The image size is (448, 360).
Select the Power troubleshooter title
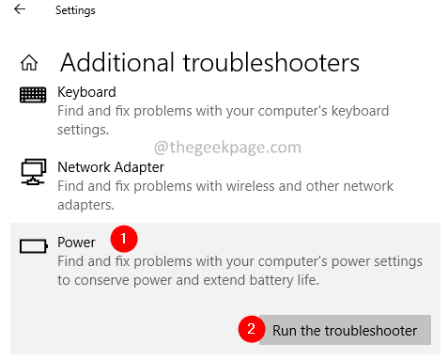pos(76,243)
